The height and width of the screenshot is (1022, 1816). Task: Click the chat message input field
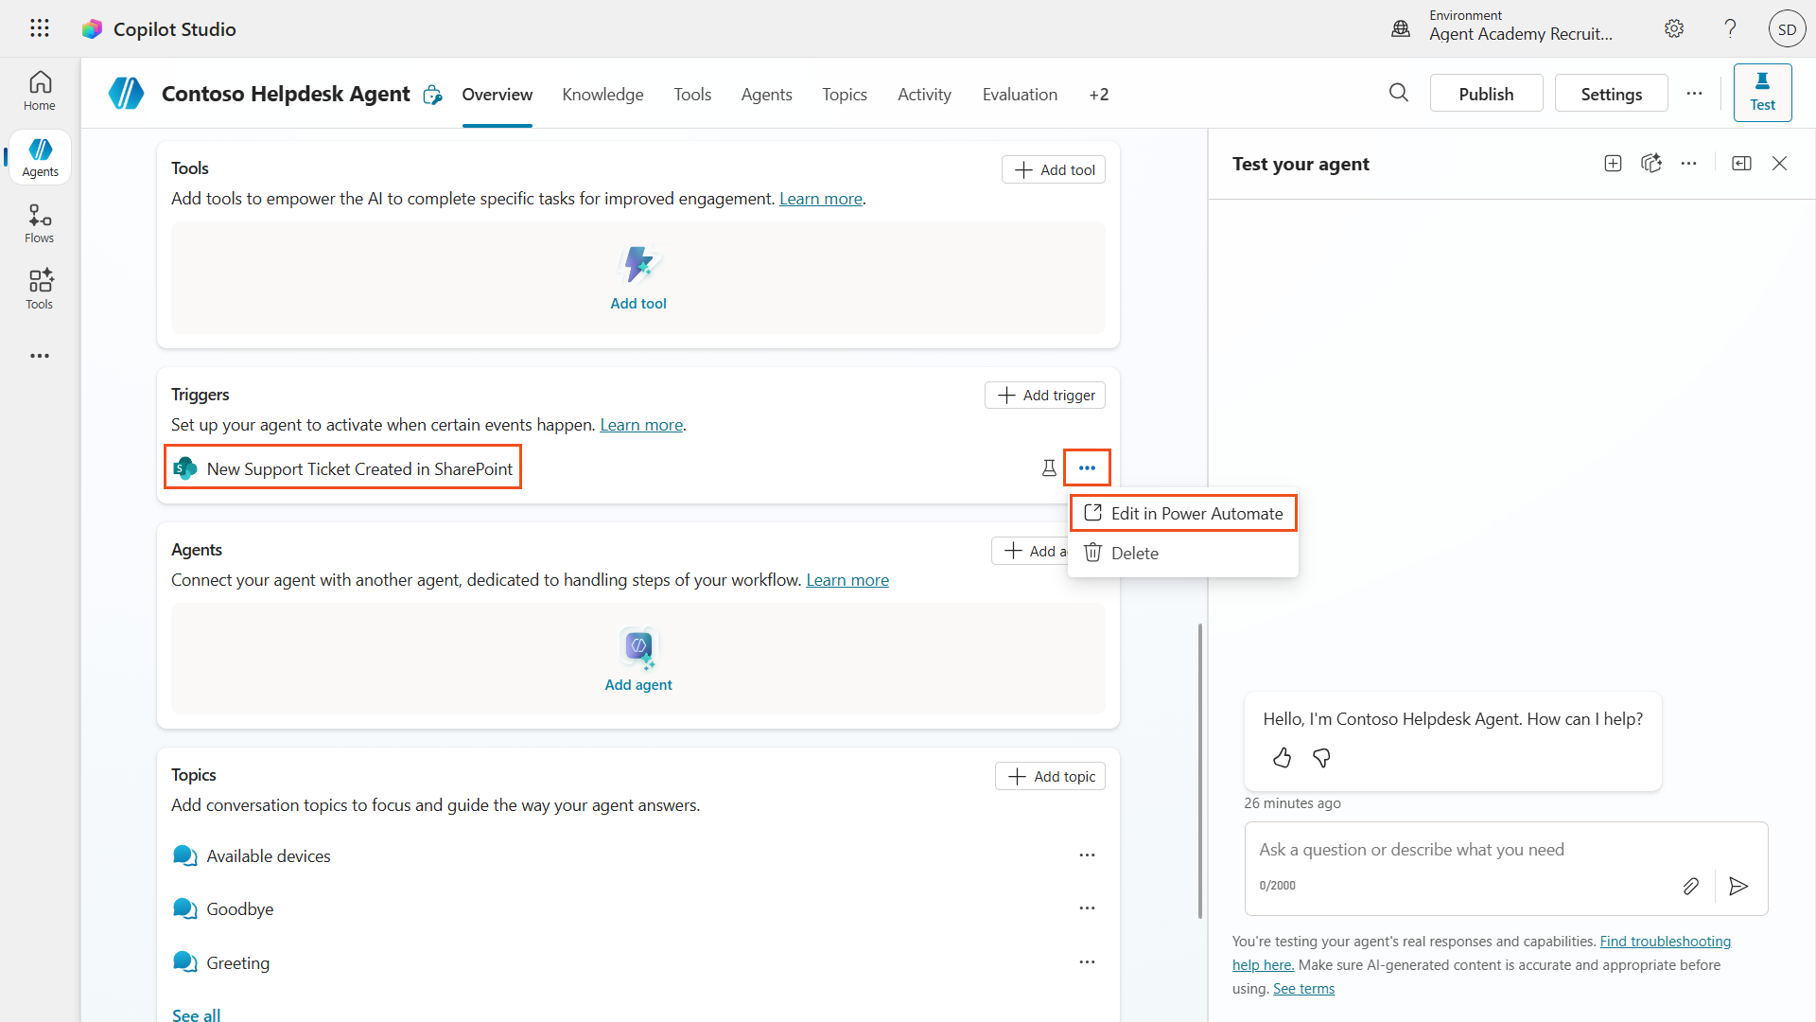click(x=1466, y=849)
